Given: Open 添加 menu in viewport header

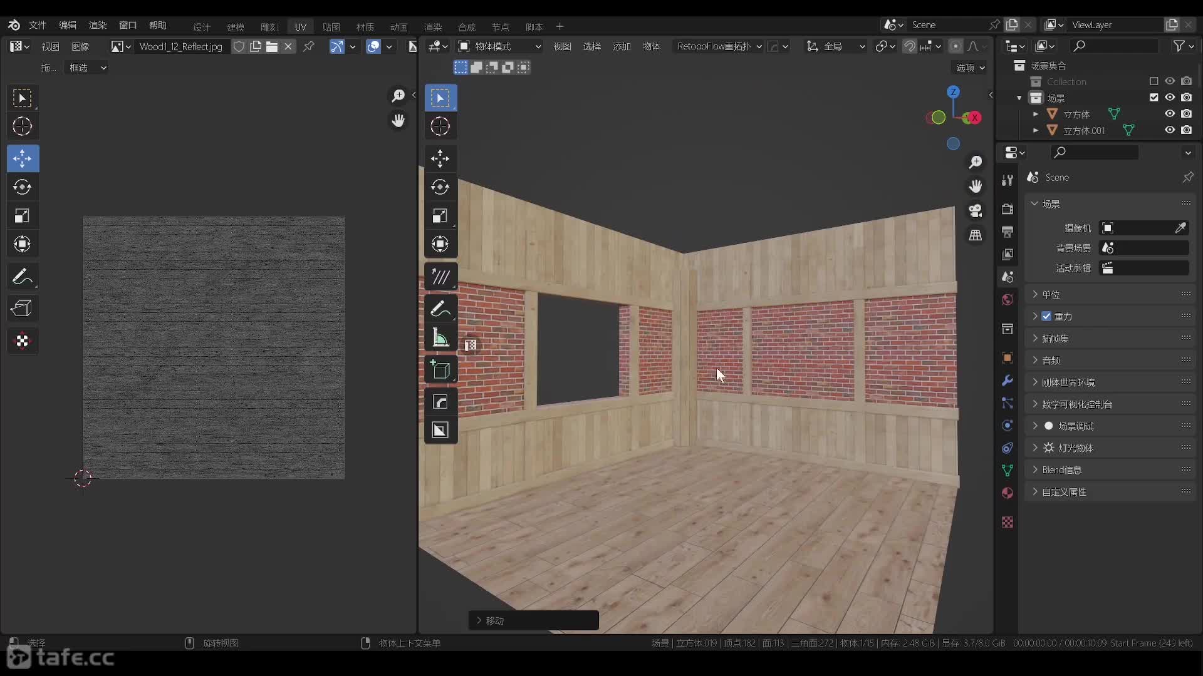Looking at the screenshot, I should 622,46.
